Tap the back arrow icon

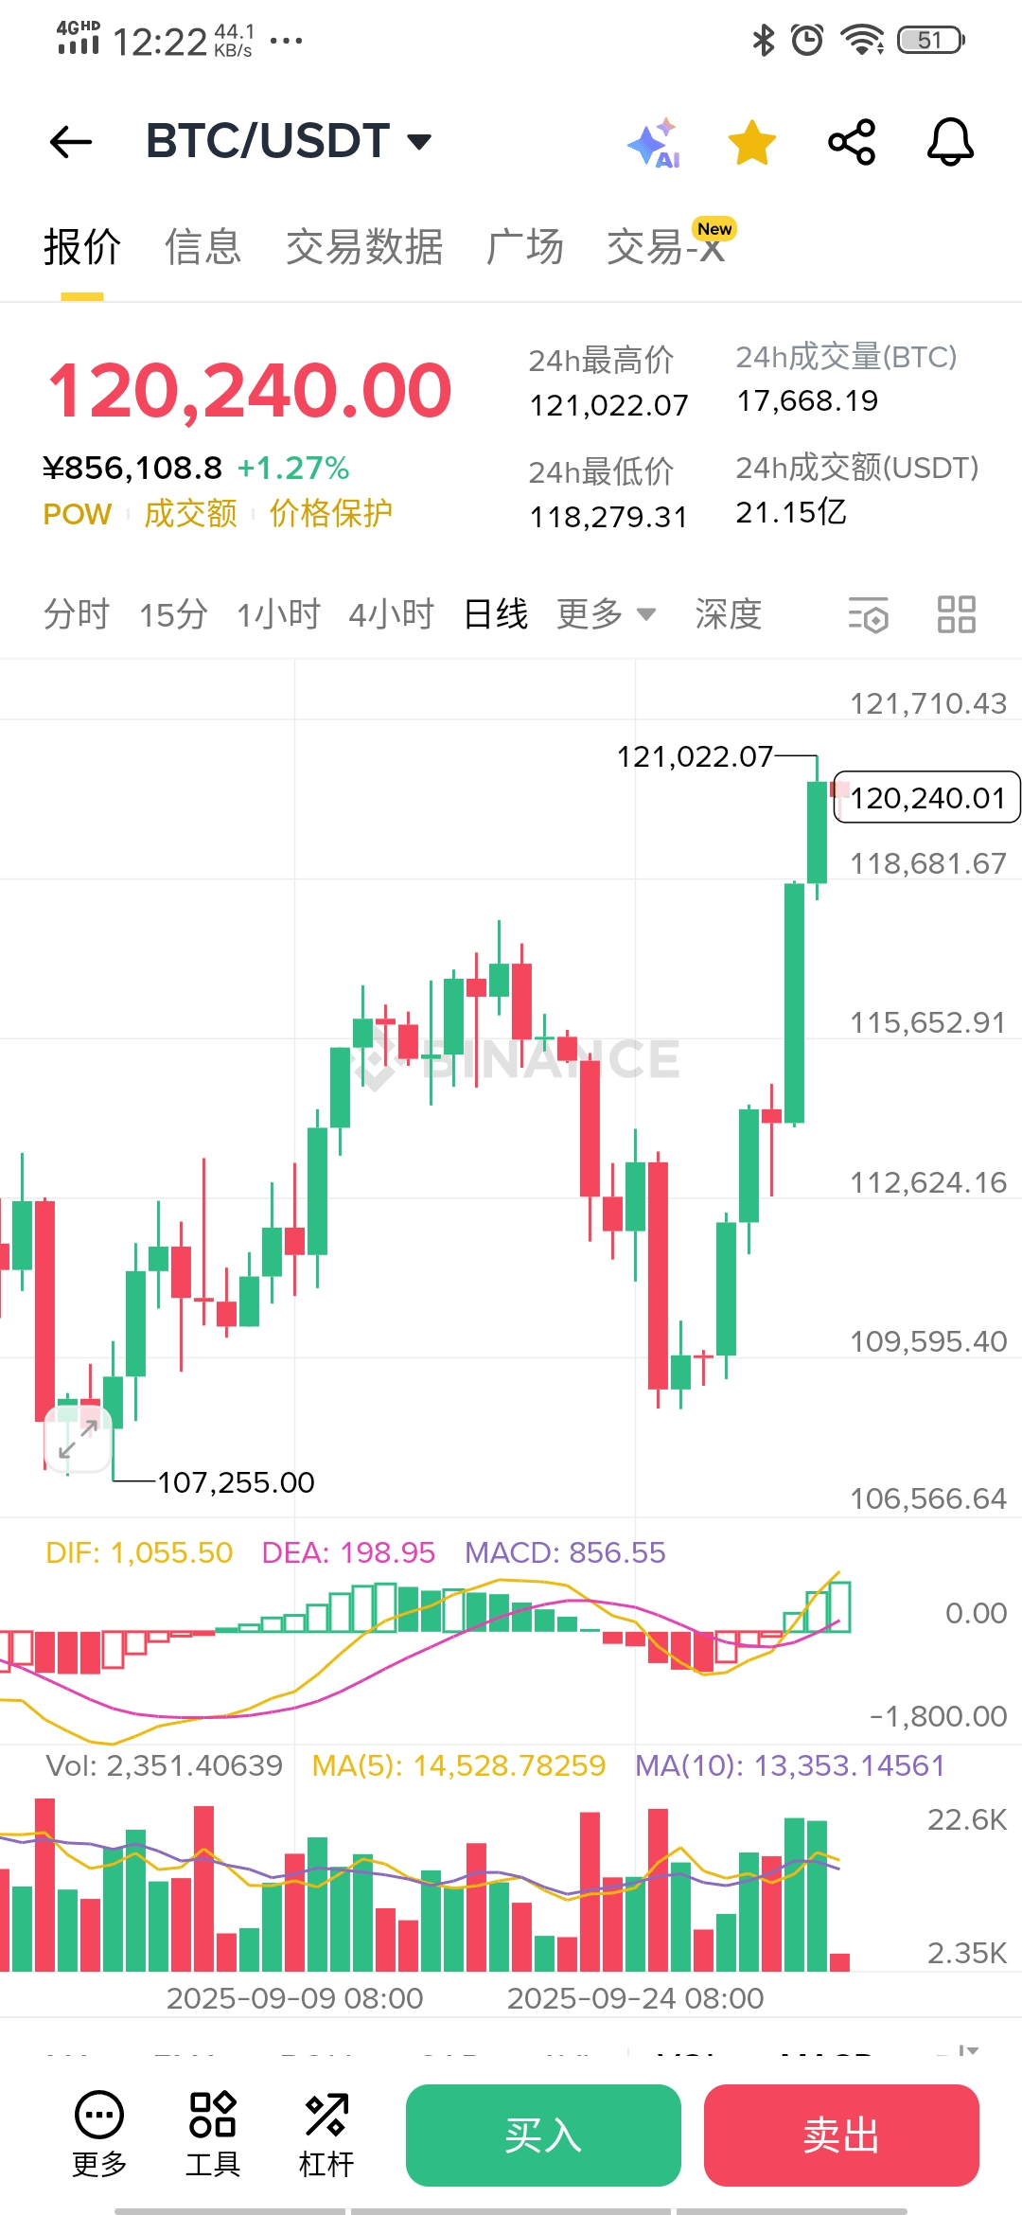[x=71, y=142]
